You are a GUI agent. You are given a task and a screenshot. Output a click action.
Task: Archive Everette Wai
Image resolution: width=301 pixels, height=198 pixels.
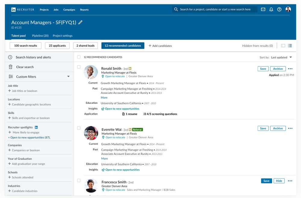click(x=278, y=128)
